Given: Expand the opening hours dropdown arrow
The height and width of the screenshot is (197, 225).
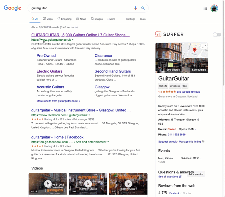Looking at the screenshot, I should pyautogui.click(x=196, y=129).
